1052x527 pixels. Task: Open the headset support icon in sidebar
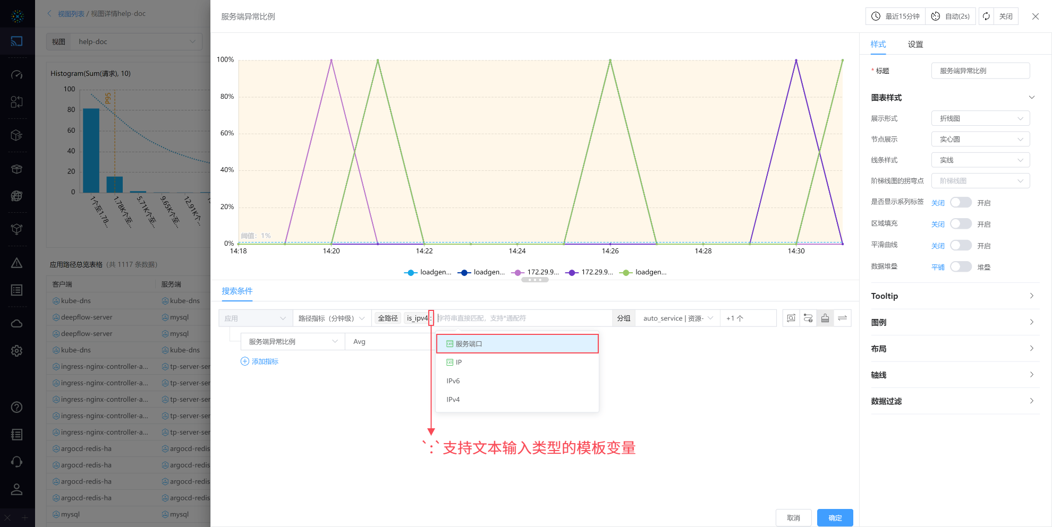[17, 462]
